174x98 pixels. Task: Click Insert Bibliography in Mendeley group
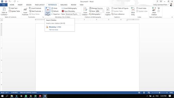click(x=69, y=8)
